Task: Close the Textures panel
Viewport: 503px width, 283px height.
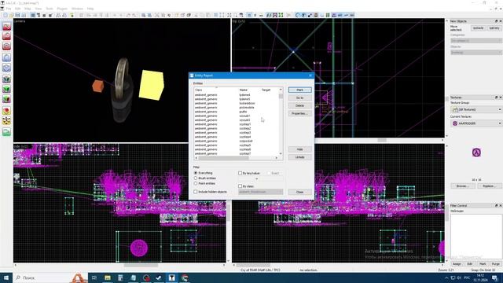Action: [x=500, y=97]
